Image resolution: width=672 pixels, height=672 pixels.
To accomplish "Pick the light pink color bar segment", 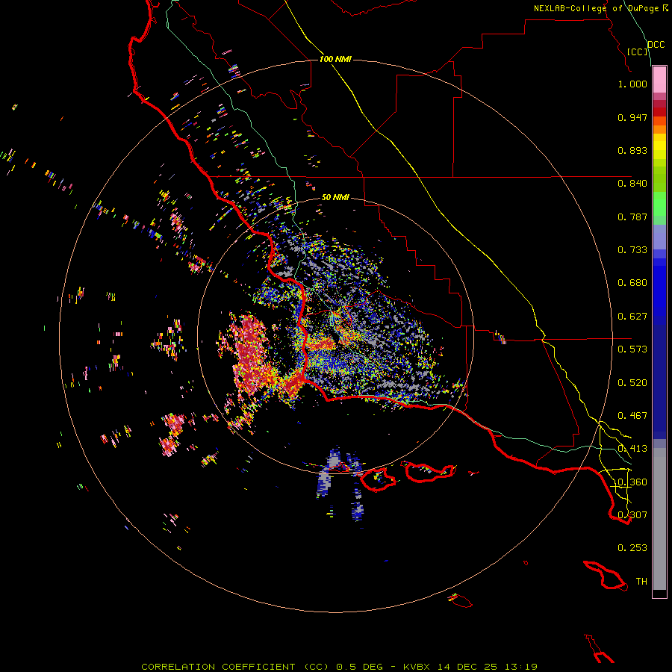I will (659, 80).
